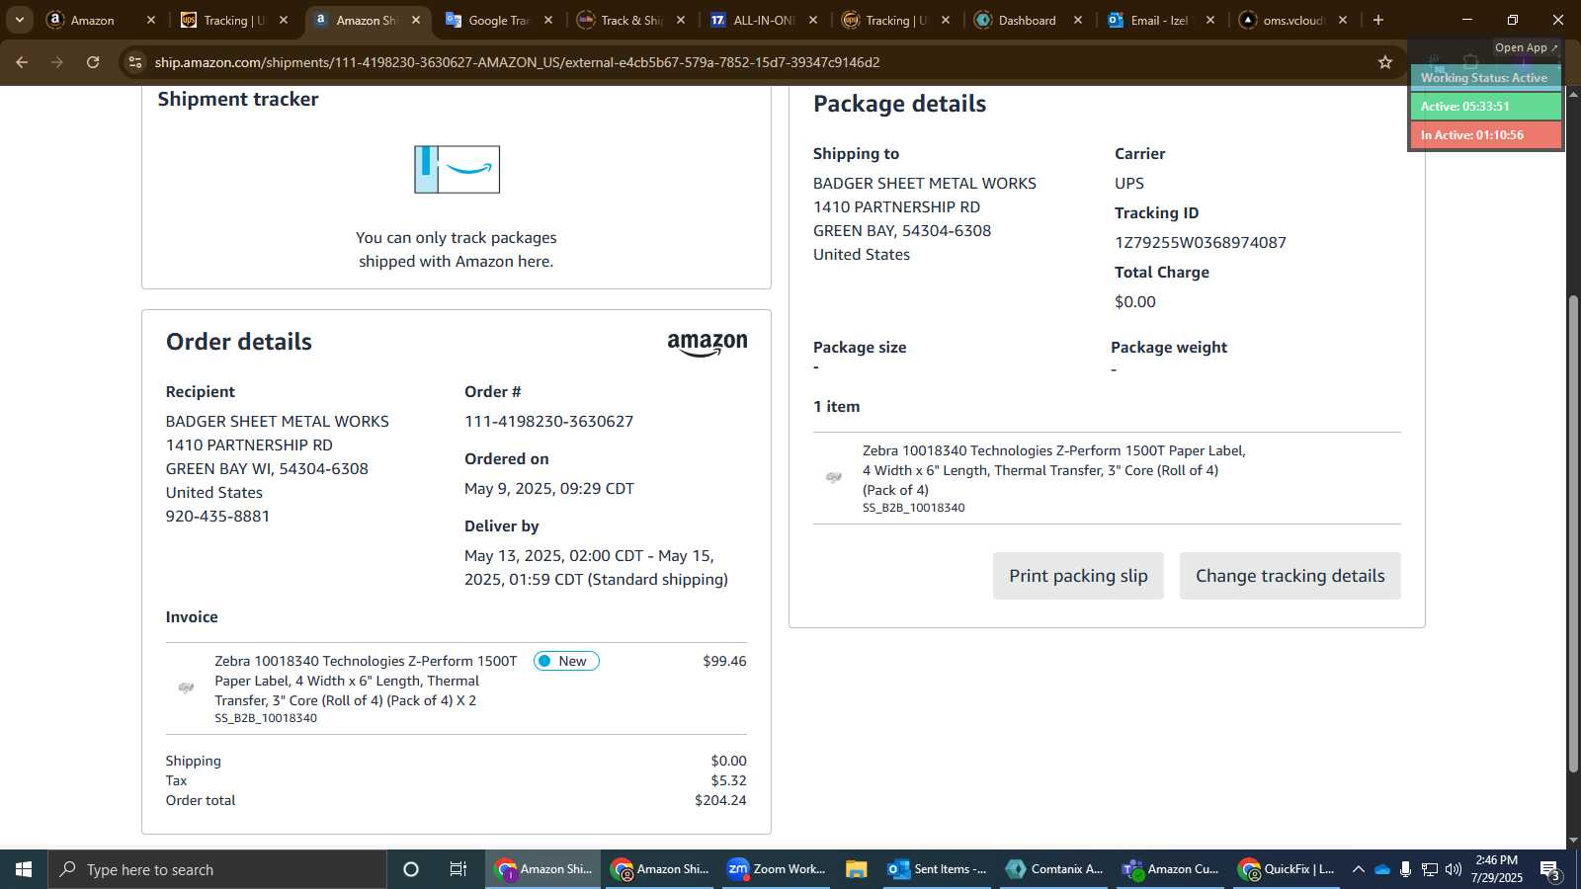
Task: Bookmark this page with star icon
Action: (1385, 62)
